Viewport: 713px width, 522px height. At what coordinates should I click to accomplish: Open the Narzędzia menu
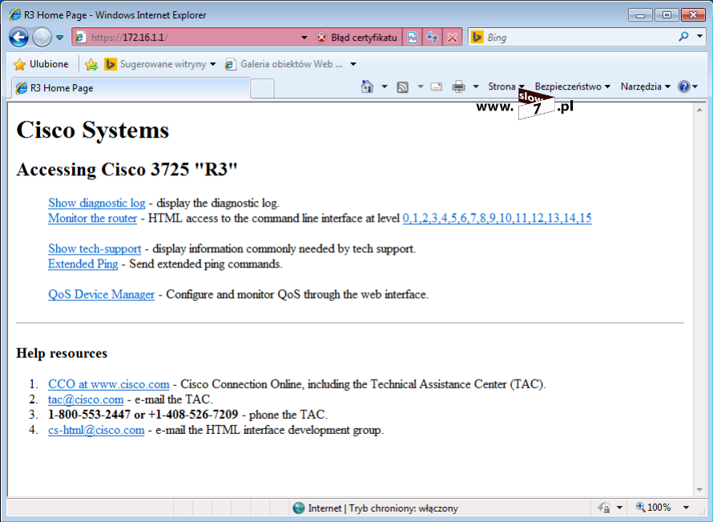click(646, 86)
